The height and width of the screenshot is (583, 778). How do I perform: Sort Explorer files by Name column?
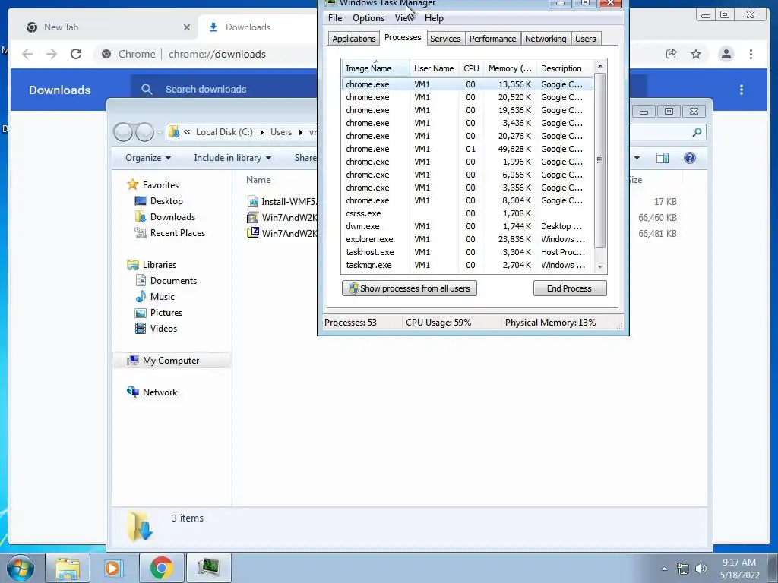[258, 180]
